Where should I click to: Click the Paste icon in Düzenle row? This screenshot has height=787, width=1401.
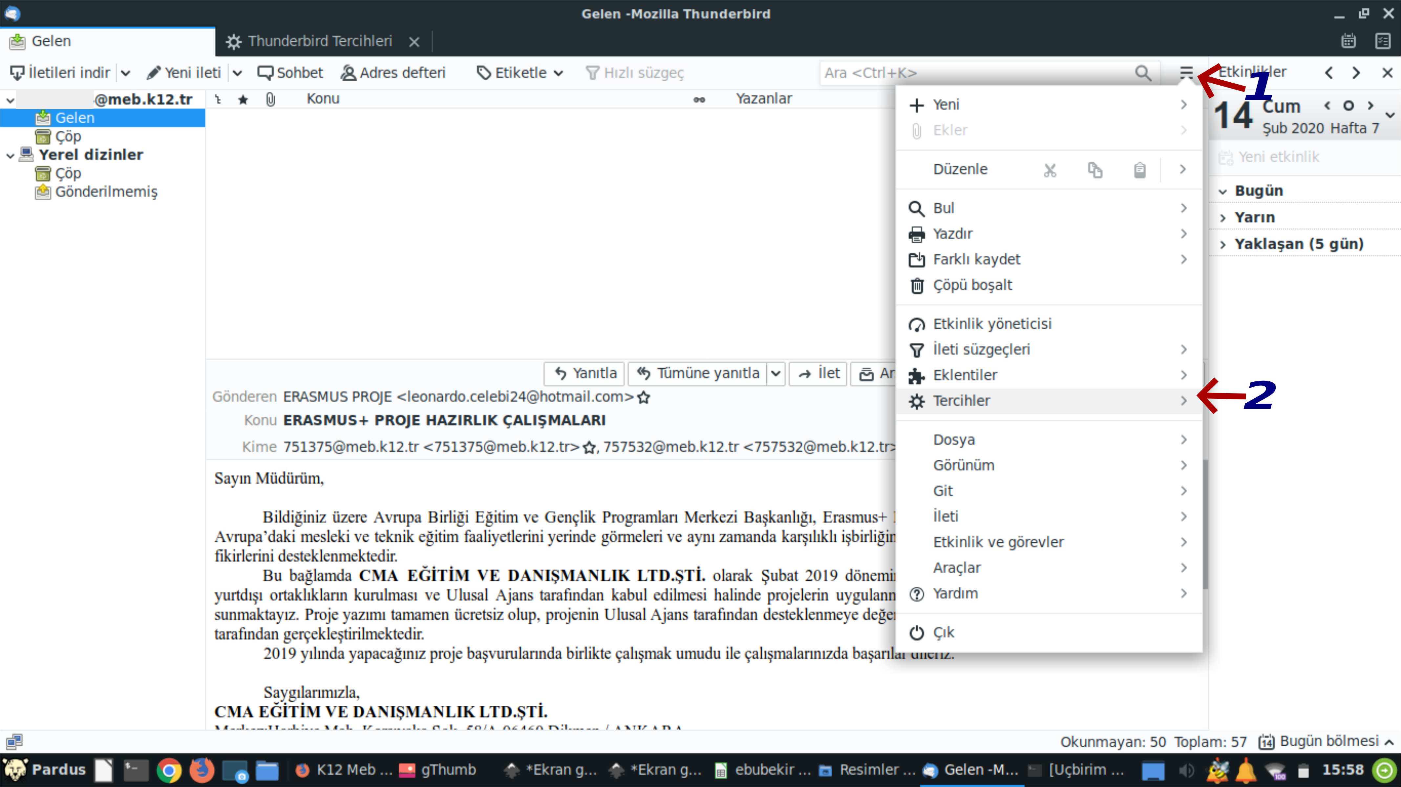1140,170
